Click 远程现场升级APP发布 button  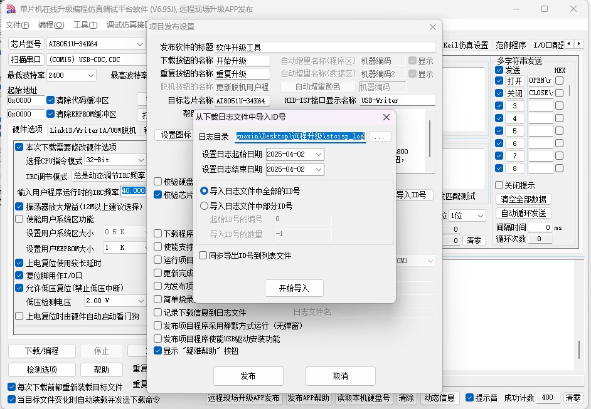[244, 398]
